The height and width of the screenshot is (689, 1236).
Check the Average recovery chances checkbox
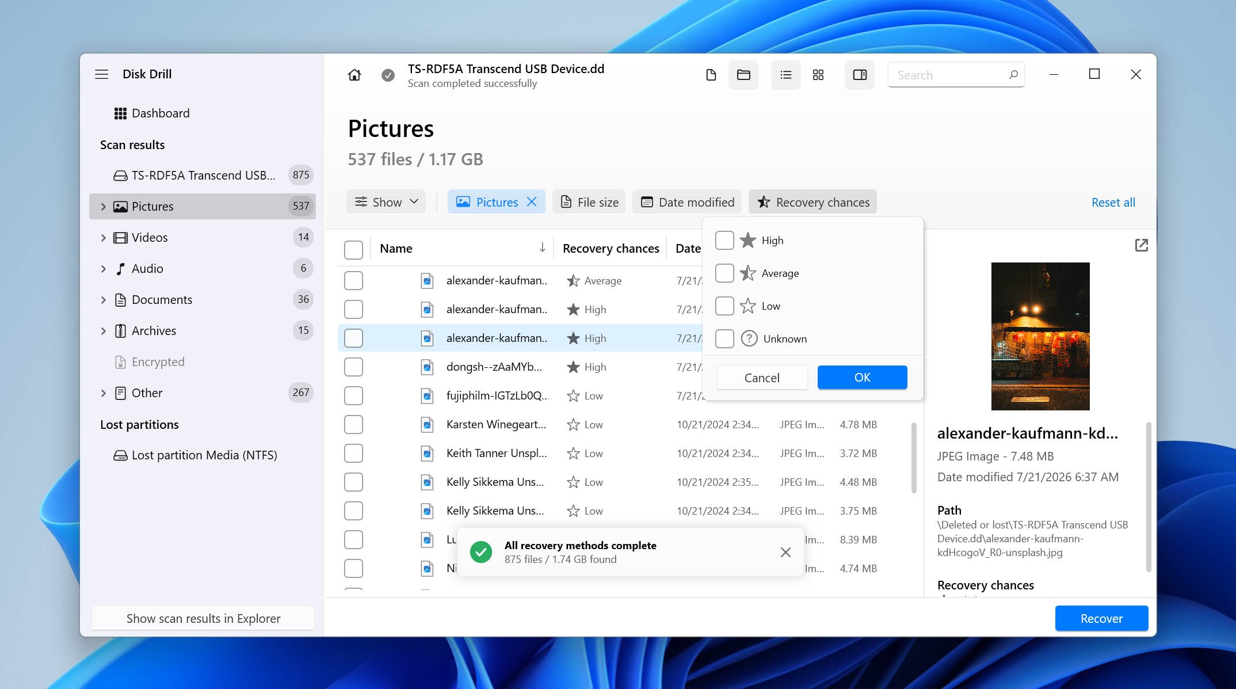point(724,273)
